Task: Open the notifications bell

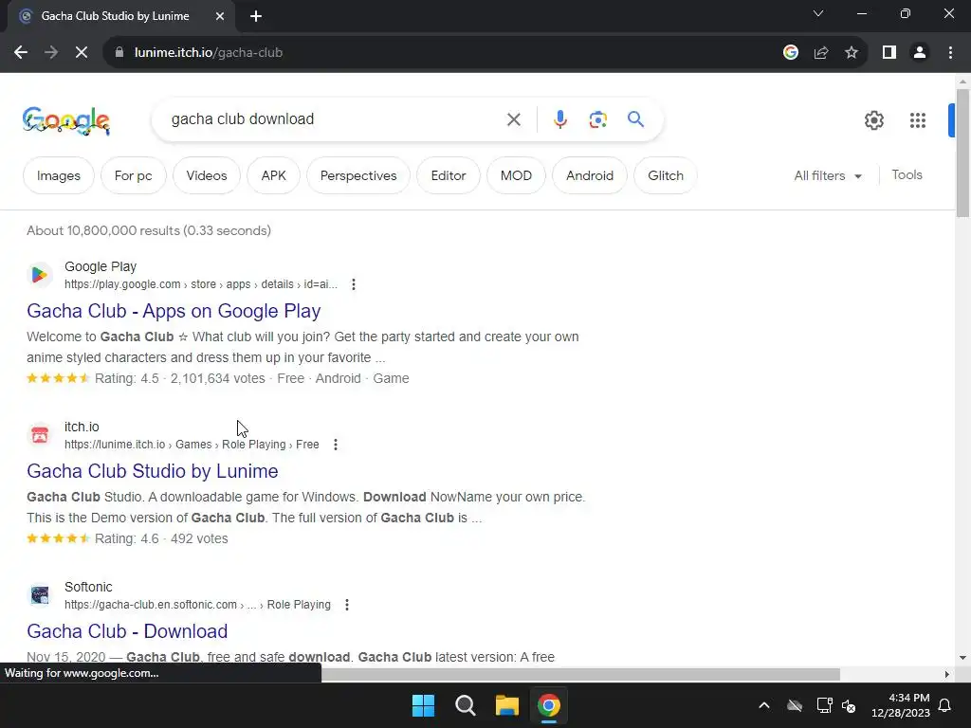Action: 945,705
